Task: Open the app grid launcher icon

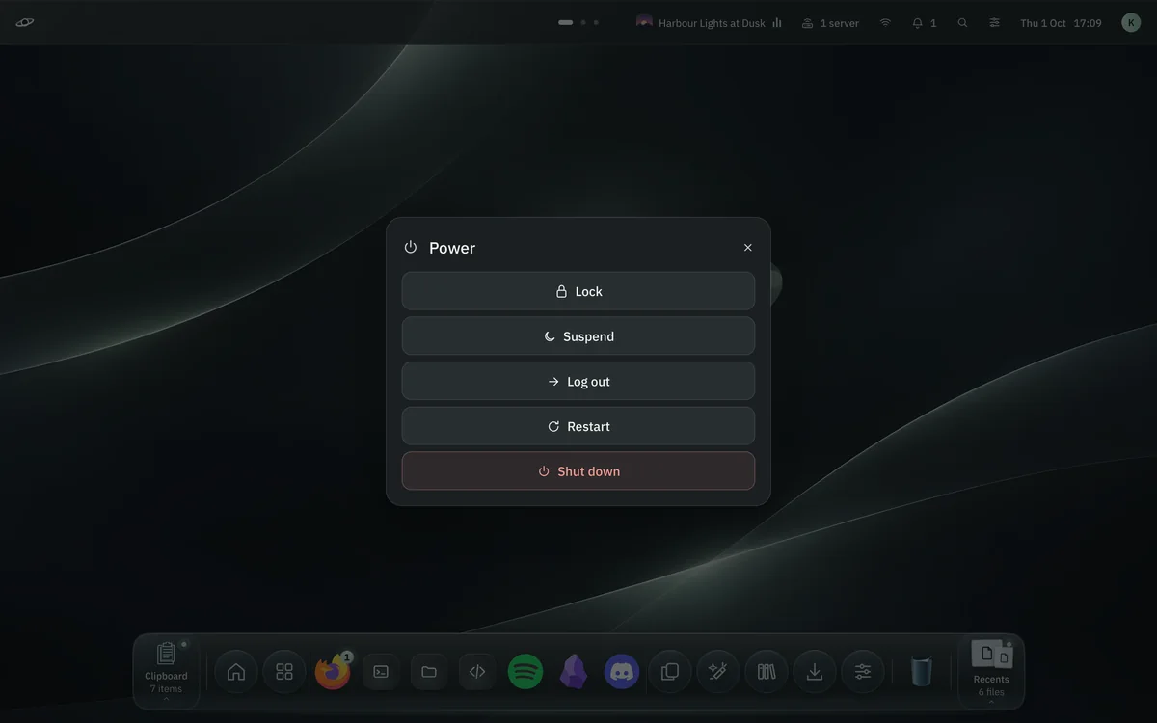Action: 284,672
